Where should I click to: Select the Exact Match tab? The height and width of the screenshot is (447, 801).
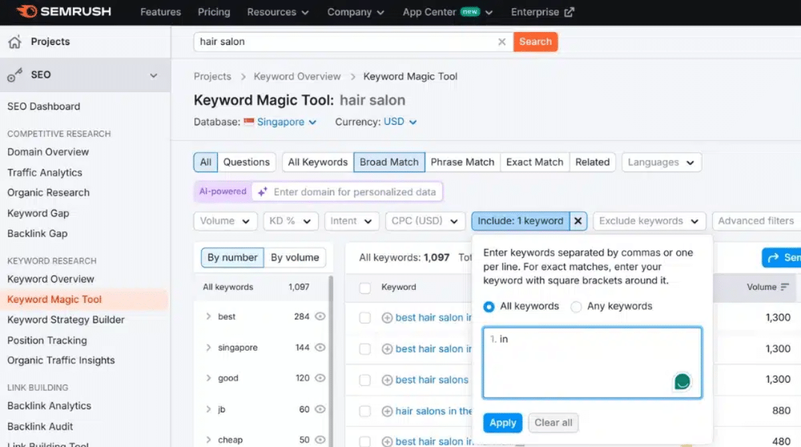534,162
